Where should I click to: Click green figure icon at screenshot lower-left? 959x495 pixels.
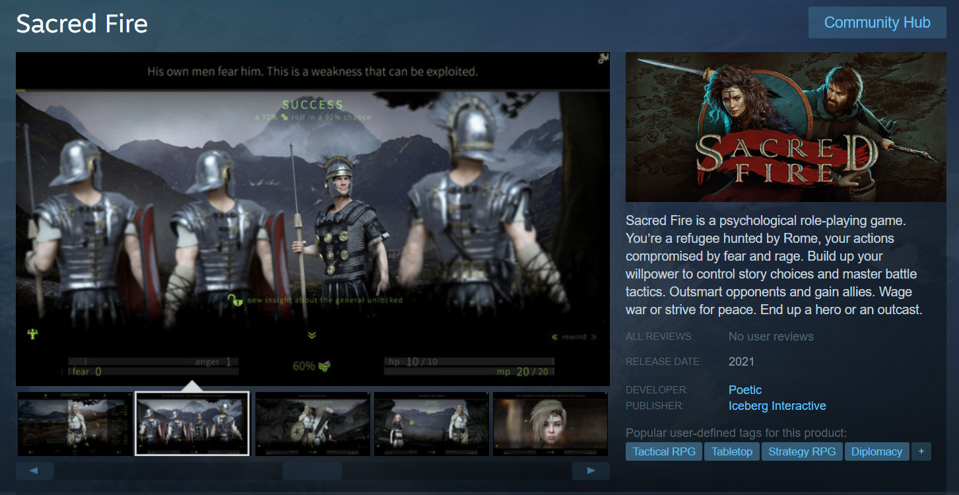tap(32, 334)
